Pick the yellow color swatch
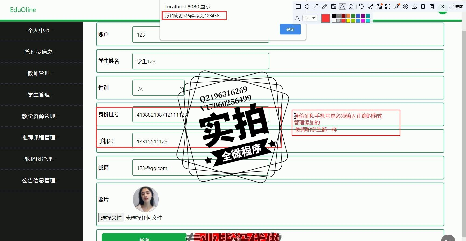Image resolution: width=466 pixels, height=241 pixels. (348, 21)
